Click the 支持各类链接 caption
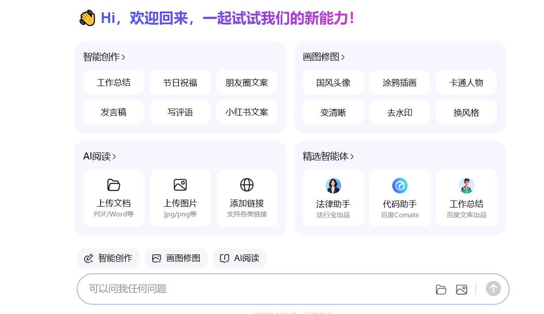544x314 pixels. (247, 214)
